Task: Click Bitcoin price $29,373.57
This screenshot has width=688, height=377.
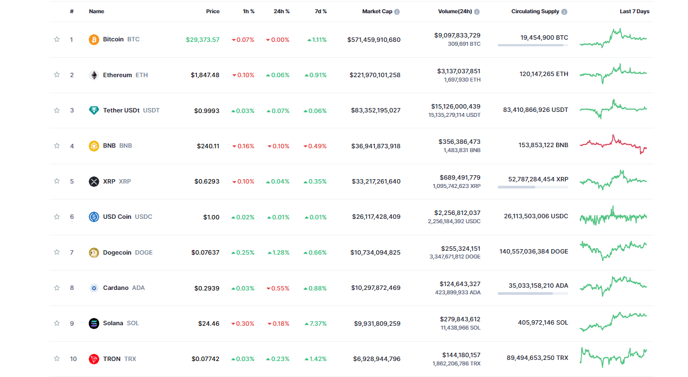Action: tap(203, 40)
